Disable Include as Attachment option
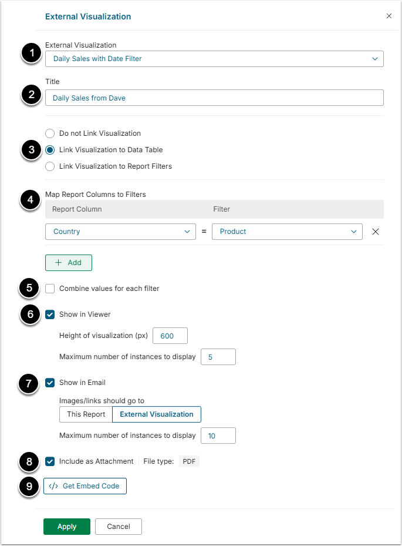Screen dimensions: 402x546 point(50,461)
